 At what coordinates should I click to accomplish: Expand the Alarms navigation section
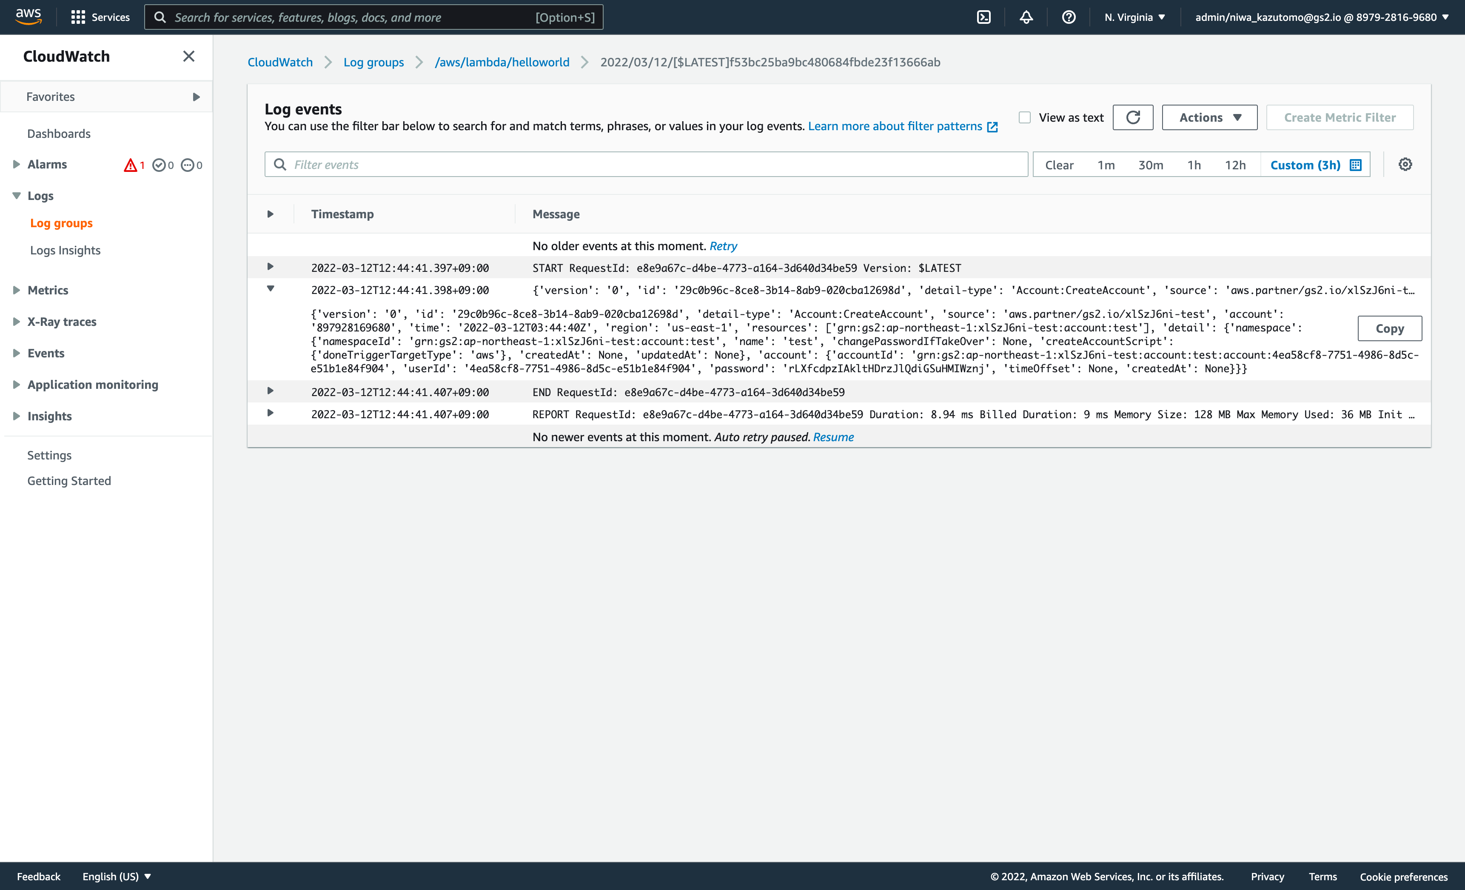(16, 165)
